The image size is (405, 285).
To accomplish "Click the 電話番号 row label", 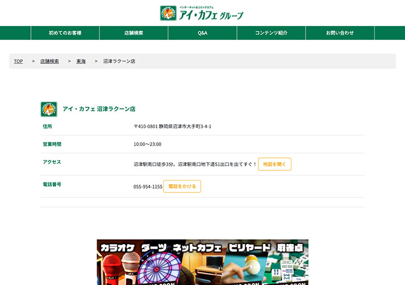I will click(52, 184).
